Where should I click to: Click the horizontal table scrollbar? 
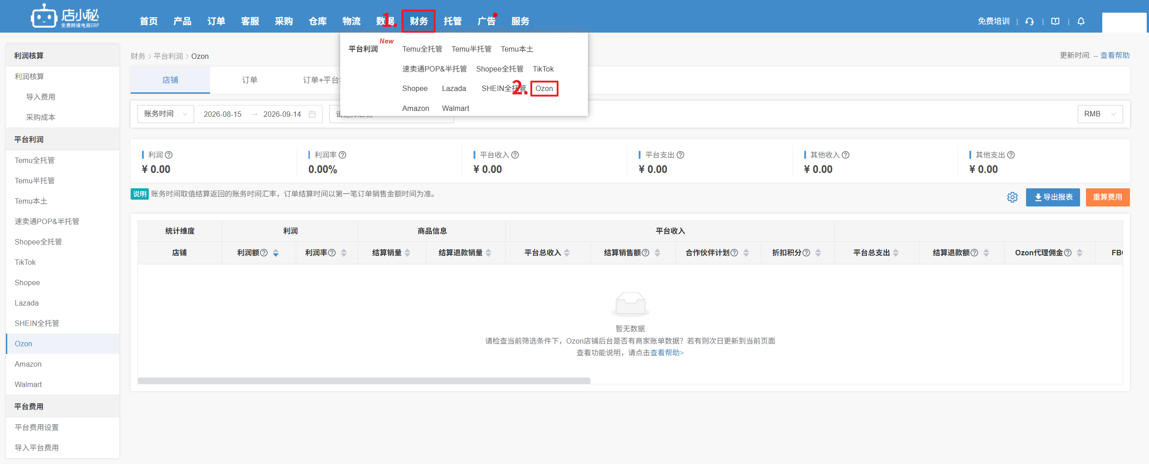364,381
